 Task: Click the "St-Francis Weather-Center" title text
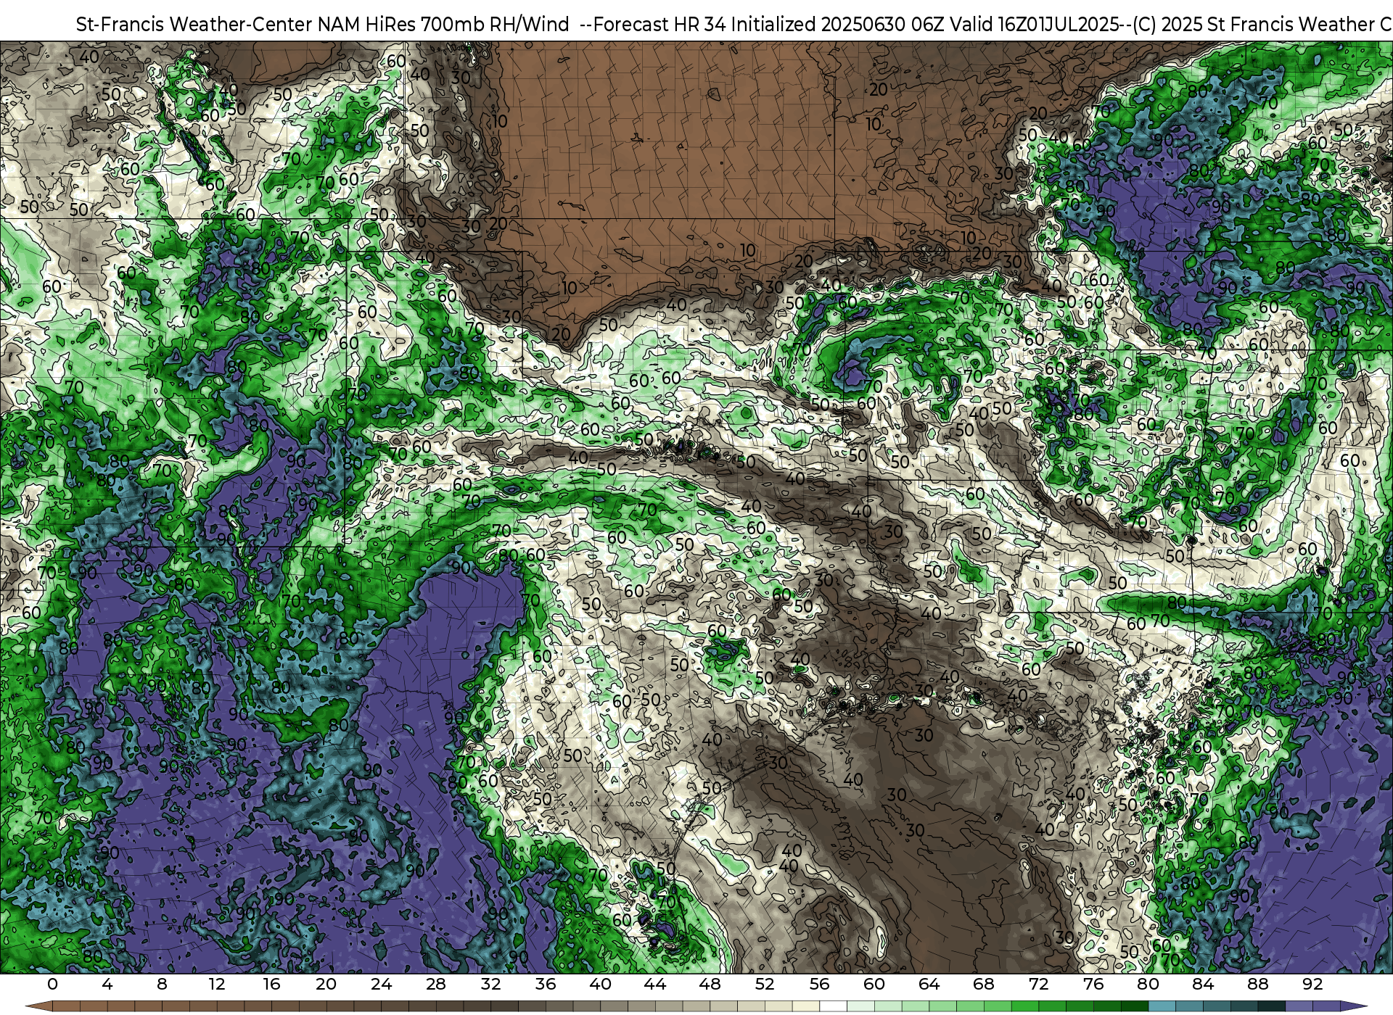point(194,25)
